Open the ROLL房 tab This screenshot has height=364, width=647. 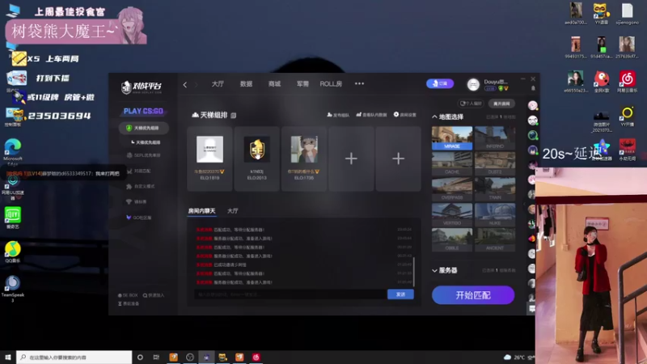coord(331,84)
